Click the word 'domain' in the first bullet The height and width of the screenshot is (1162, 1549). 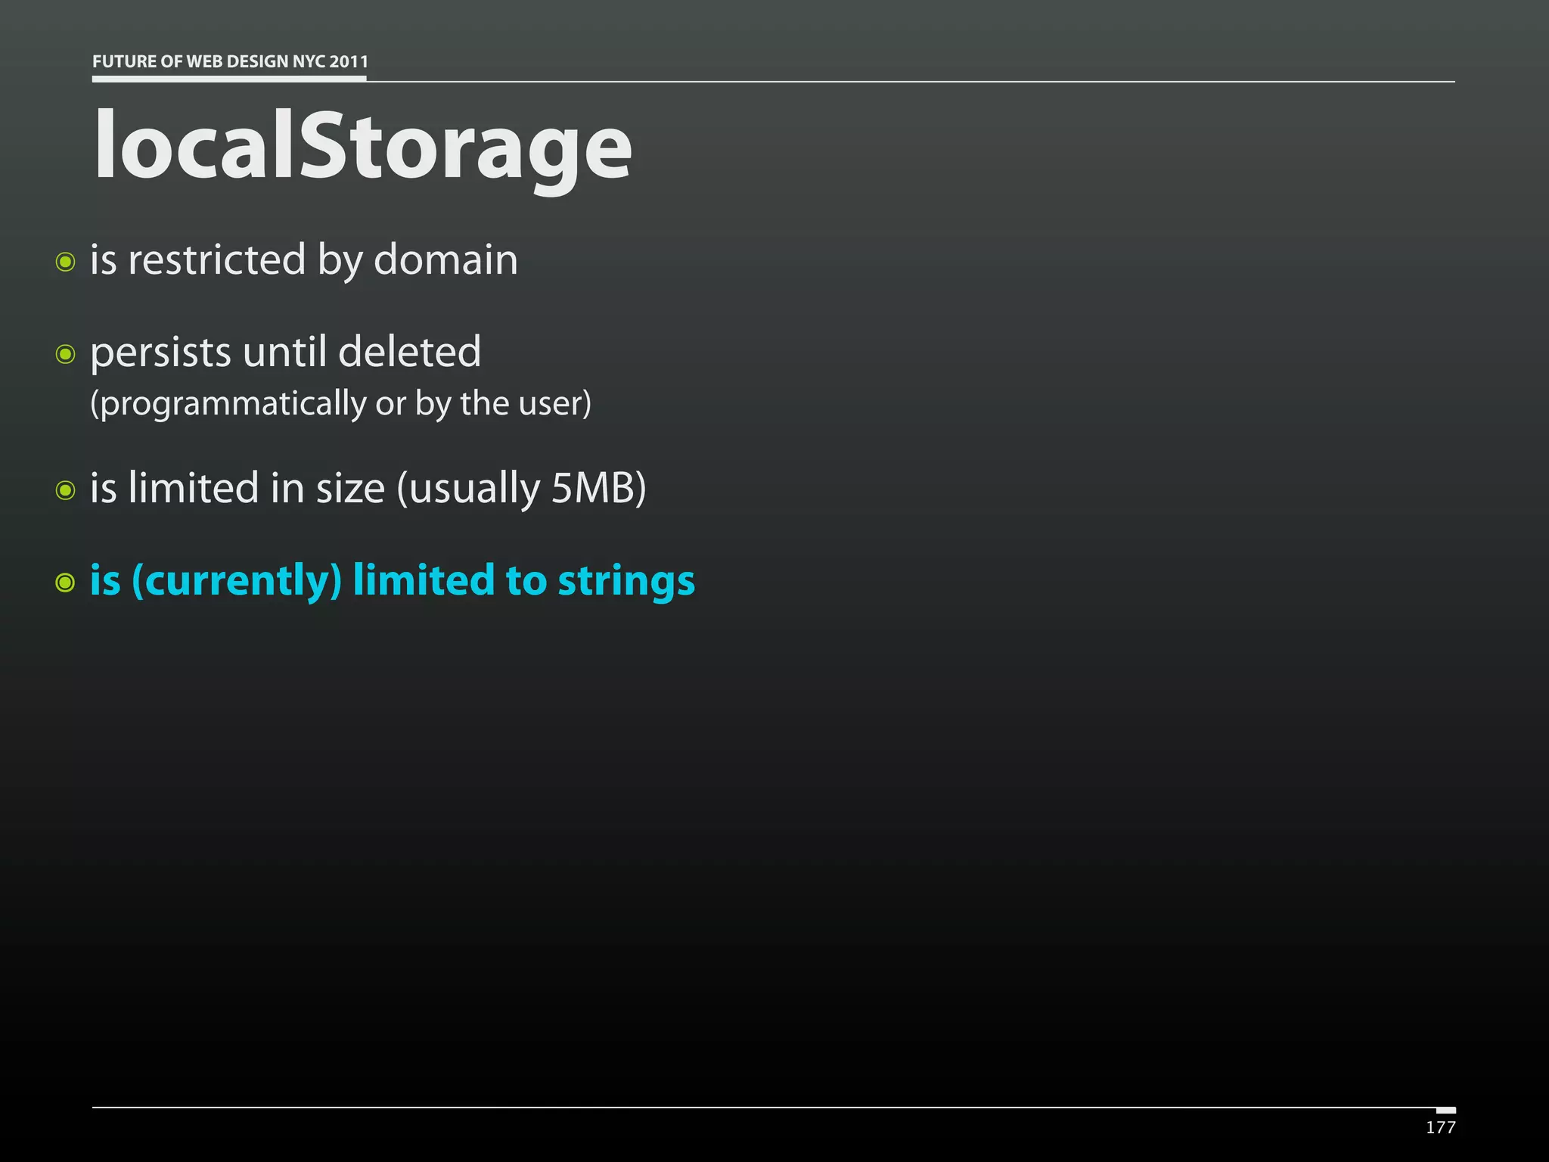pyautogui.click(x=446, y=259)
